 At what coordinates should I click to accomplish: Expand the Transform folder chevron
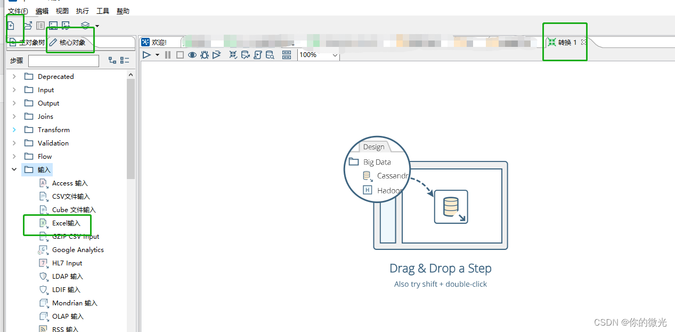point(14,130)
